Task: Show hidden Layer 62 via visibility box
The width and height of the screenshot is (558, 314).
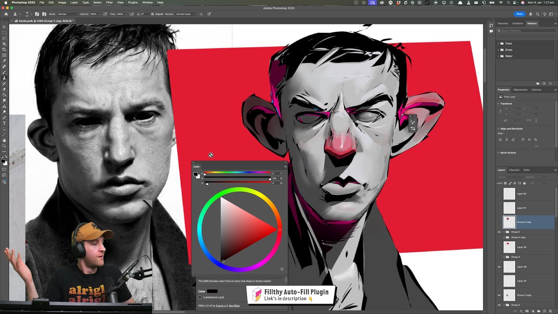Action: click(499, 194)
